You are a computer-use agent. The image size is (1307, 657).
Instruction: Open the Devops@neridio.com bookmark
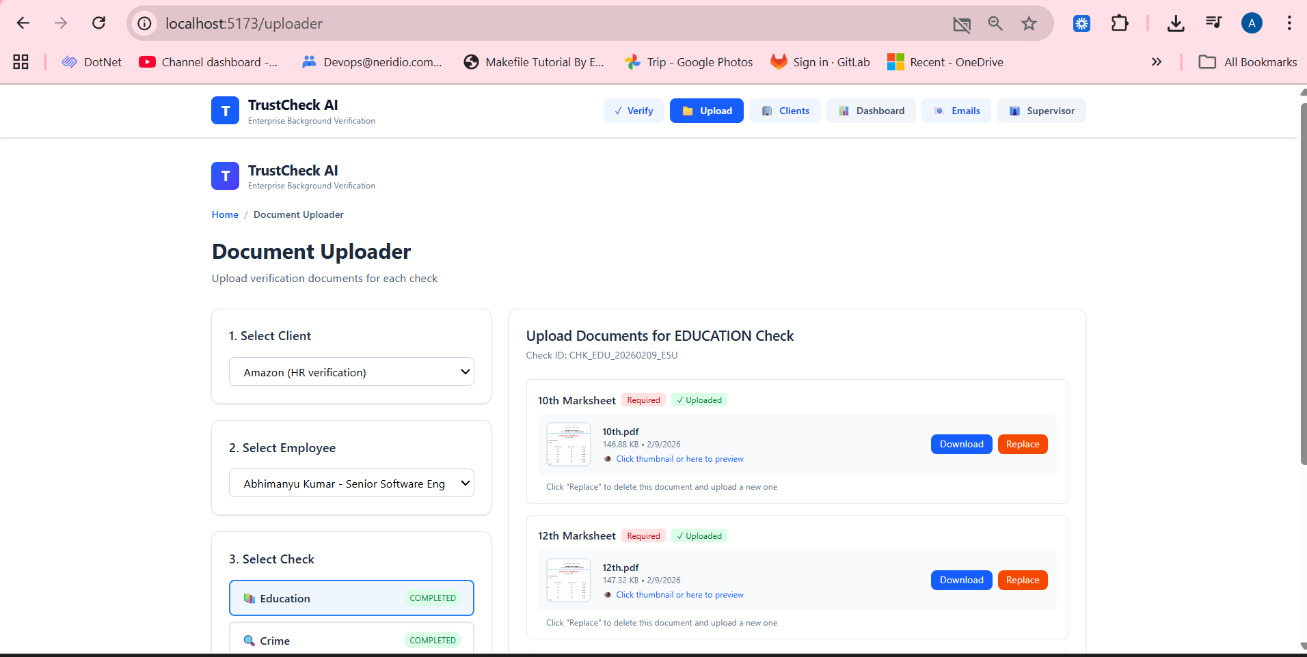tap(372, 62)
